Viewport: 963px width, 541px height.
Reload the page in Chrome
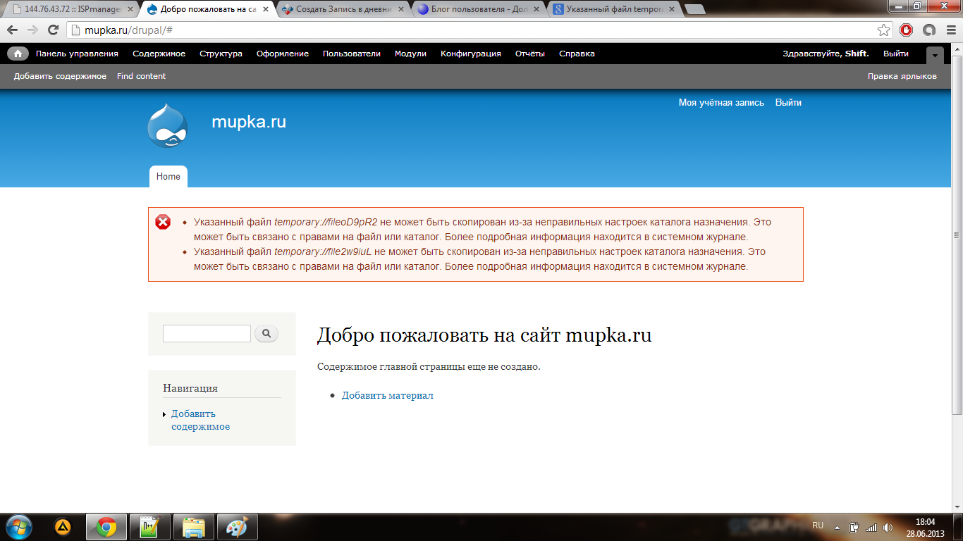pyautogui.click(x=53, y=30)
